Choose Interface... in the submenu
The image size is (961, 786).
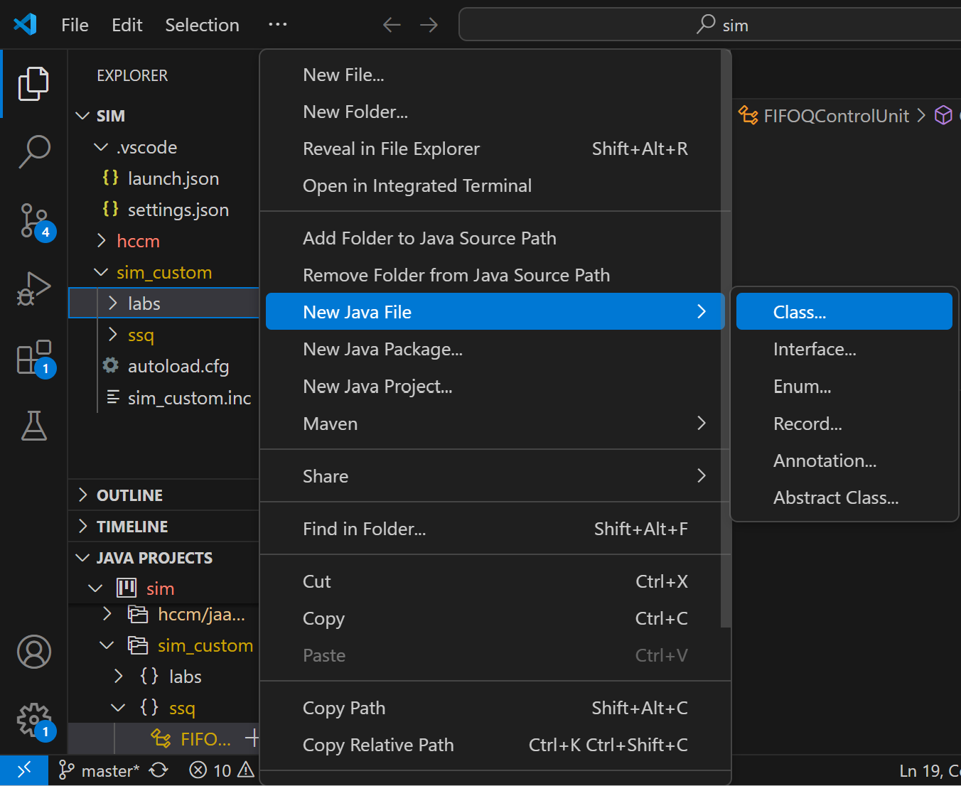point(814,349)
